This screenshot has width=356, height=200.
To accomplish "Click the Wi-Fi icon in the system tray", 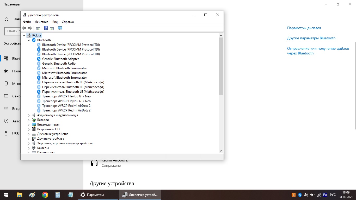I will 319,195.
